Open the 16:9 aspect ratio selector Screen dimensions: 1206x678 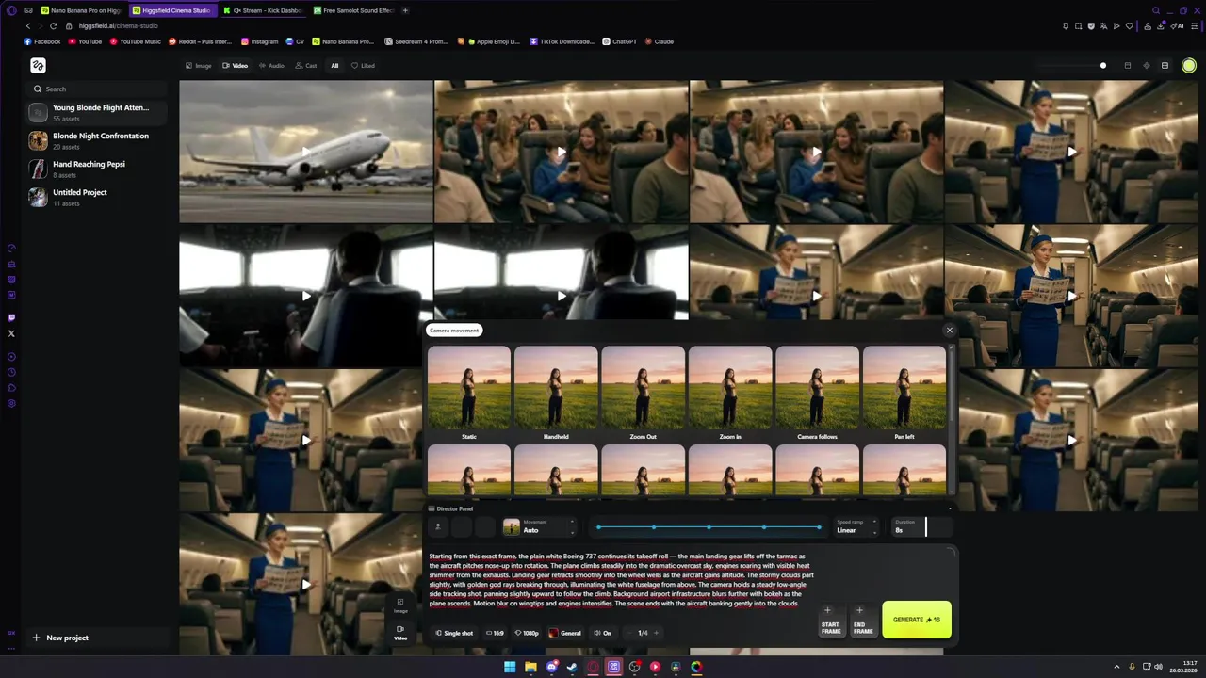pyautogui.click(x=495, y=633)
